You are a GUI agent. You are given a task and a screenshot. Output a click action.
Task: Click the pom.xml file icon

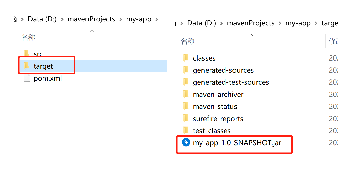click(x=26, y=78)
